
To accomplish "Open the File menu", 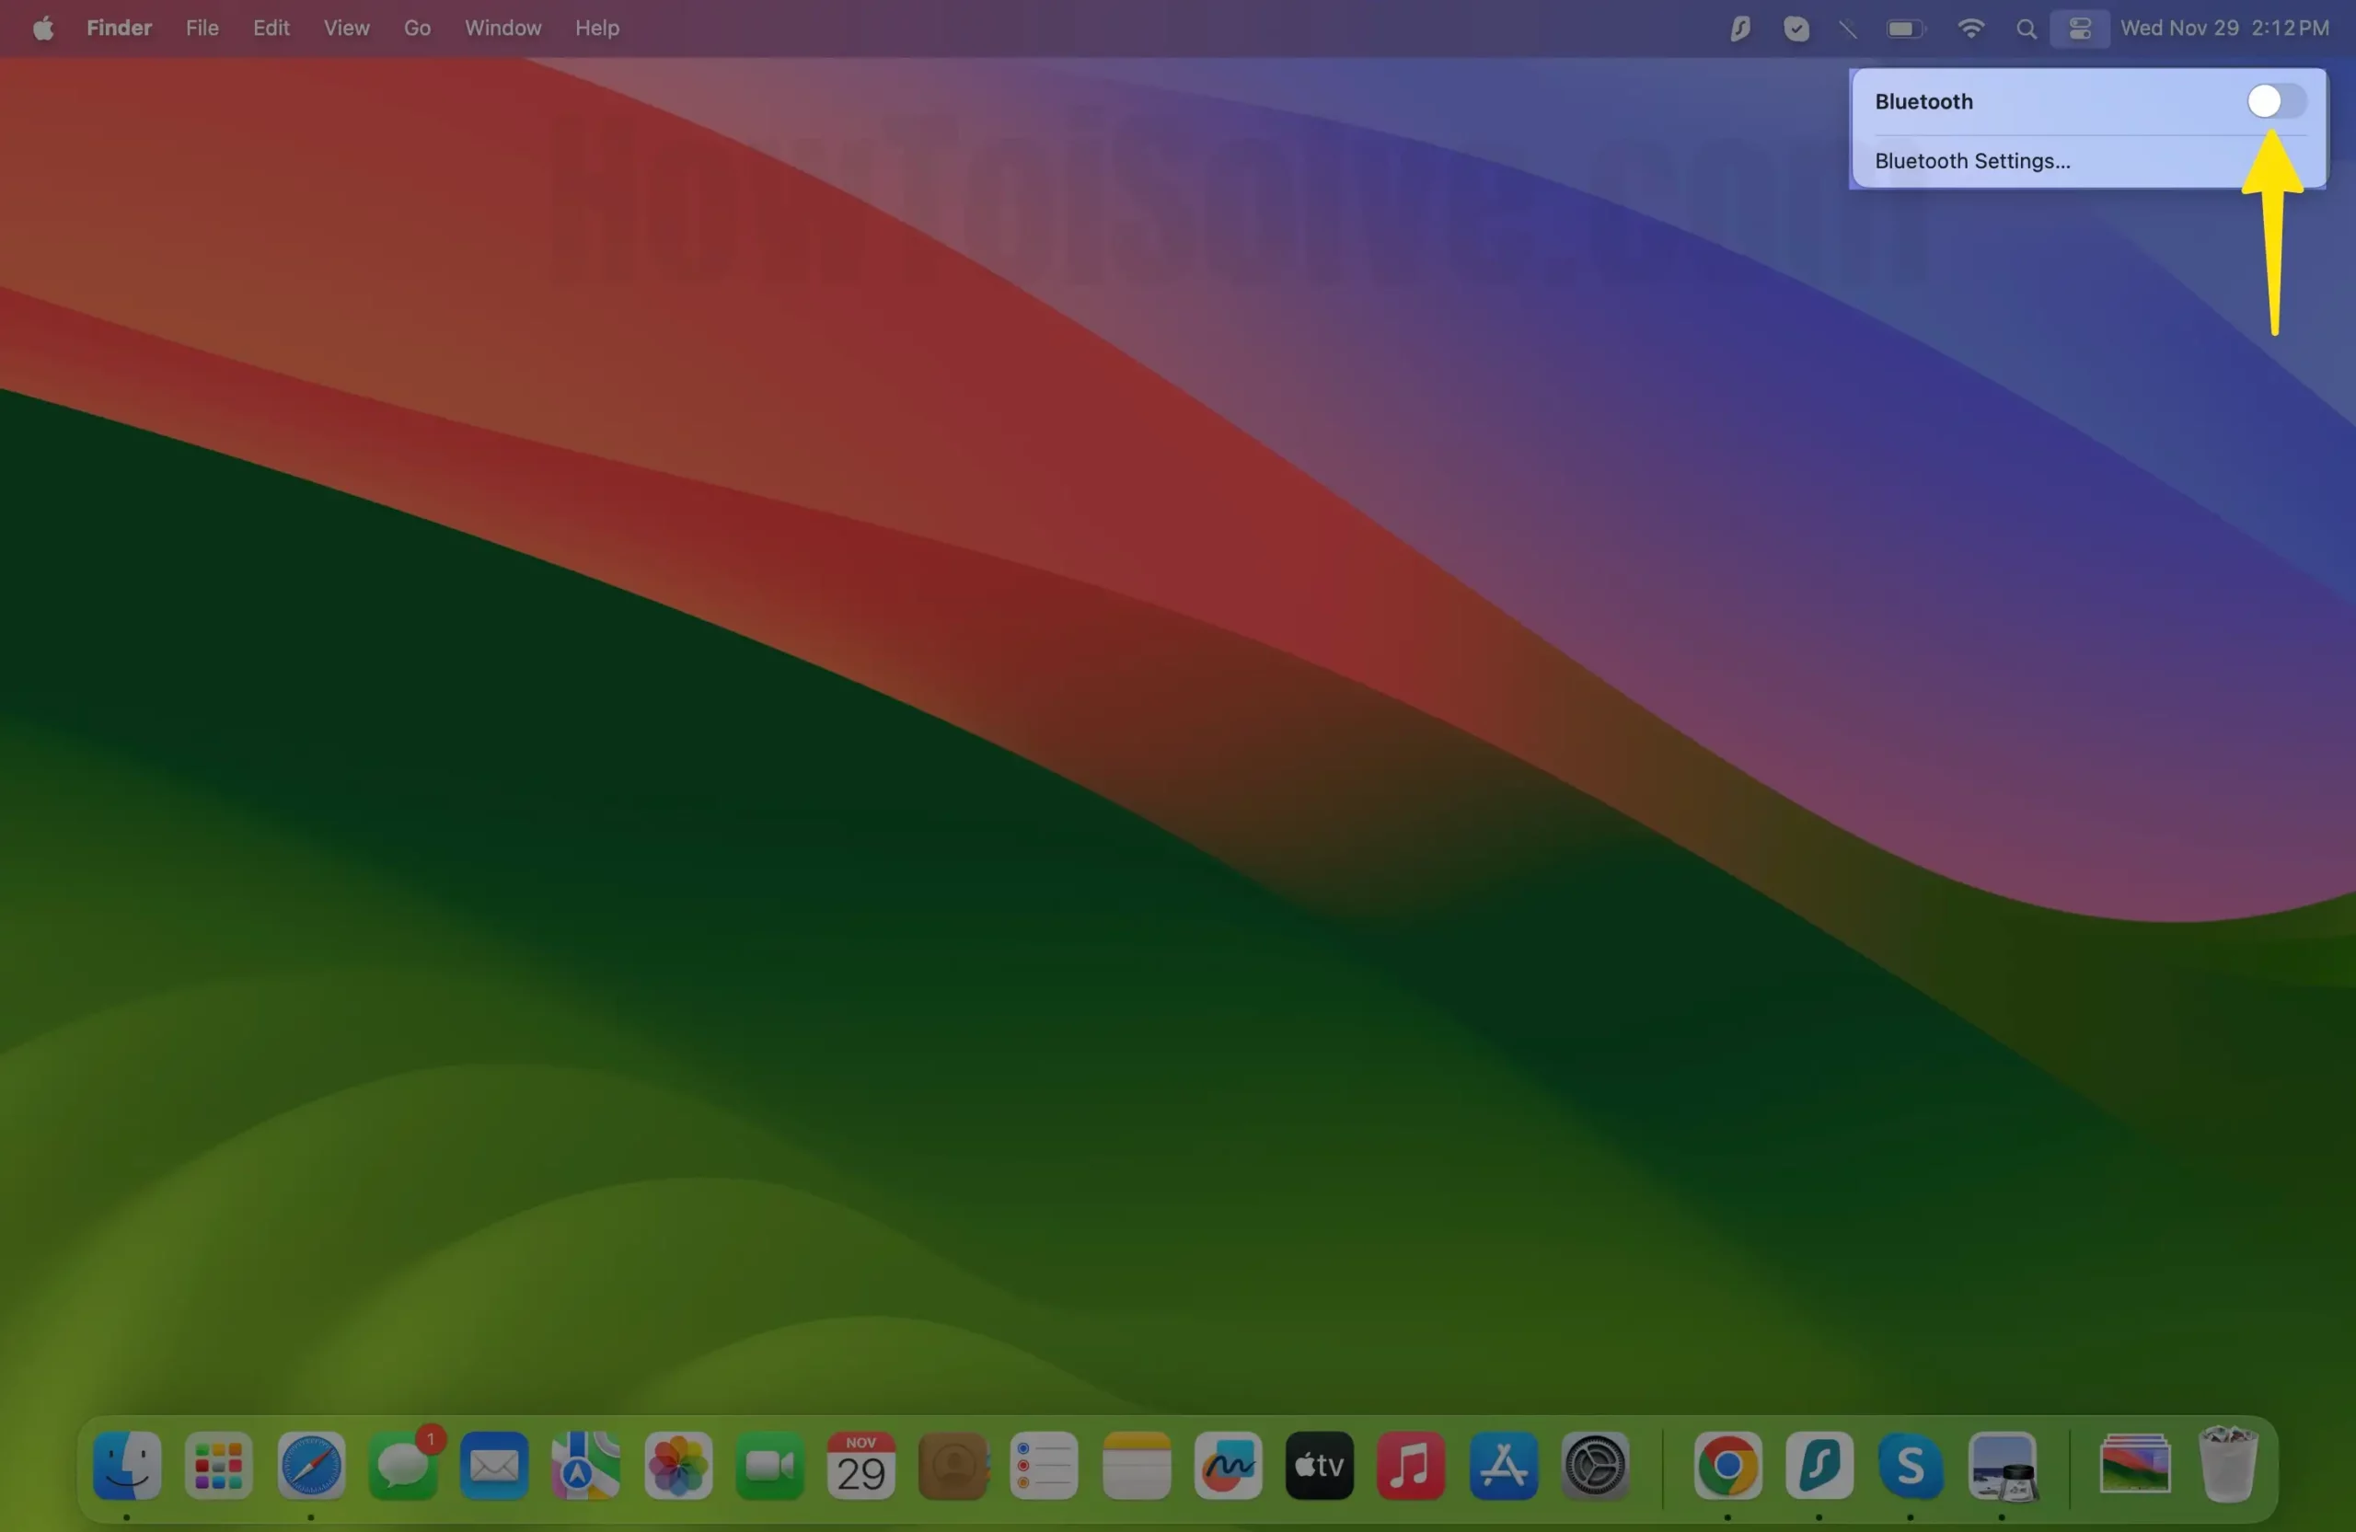I will (x=202, y=28).
